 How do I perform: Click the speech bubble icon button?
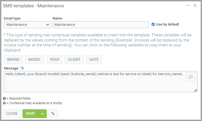191,77
